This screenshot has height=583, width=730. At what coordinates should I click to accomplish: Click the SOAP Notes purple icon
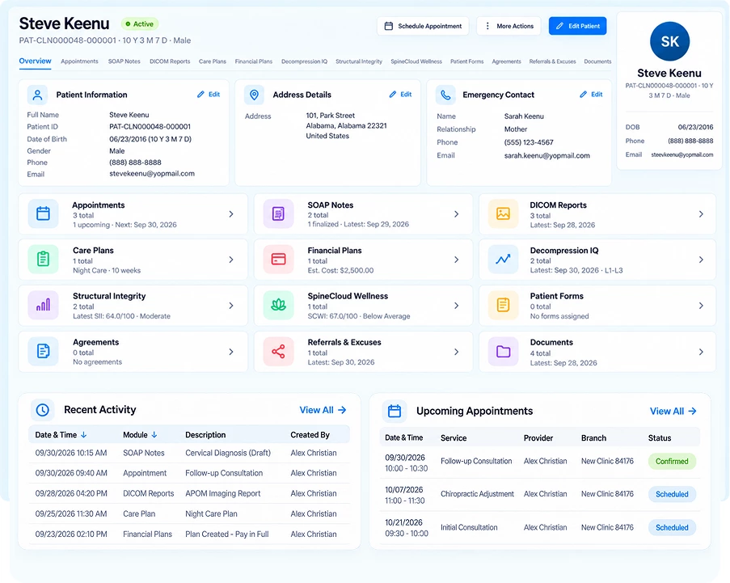tap(278, 213)
